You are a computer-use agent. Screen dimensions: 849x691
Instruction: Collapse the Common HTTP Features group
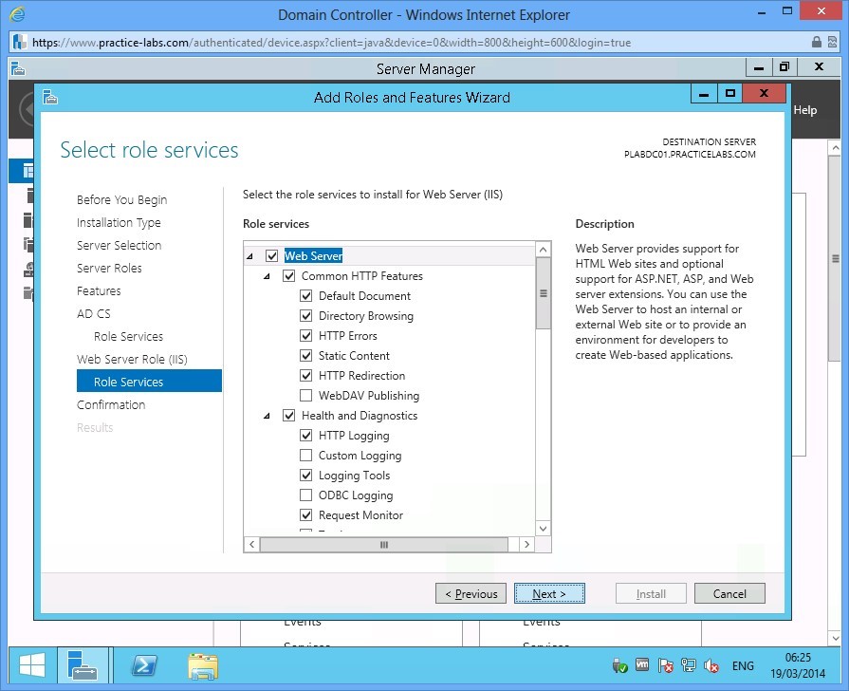point(267,275)
